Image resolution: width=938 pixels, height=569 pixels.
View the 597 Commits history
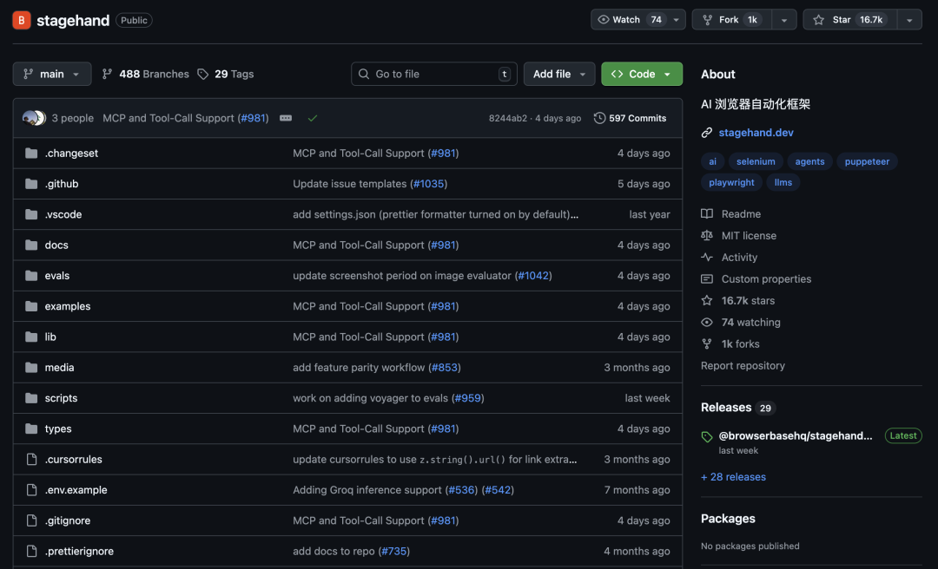click(630, 118)
